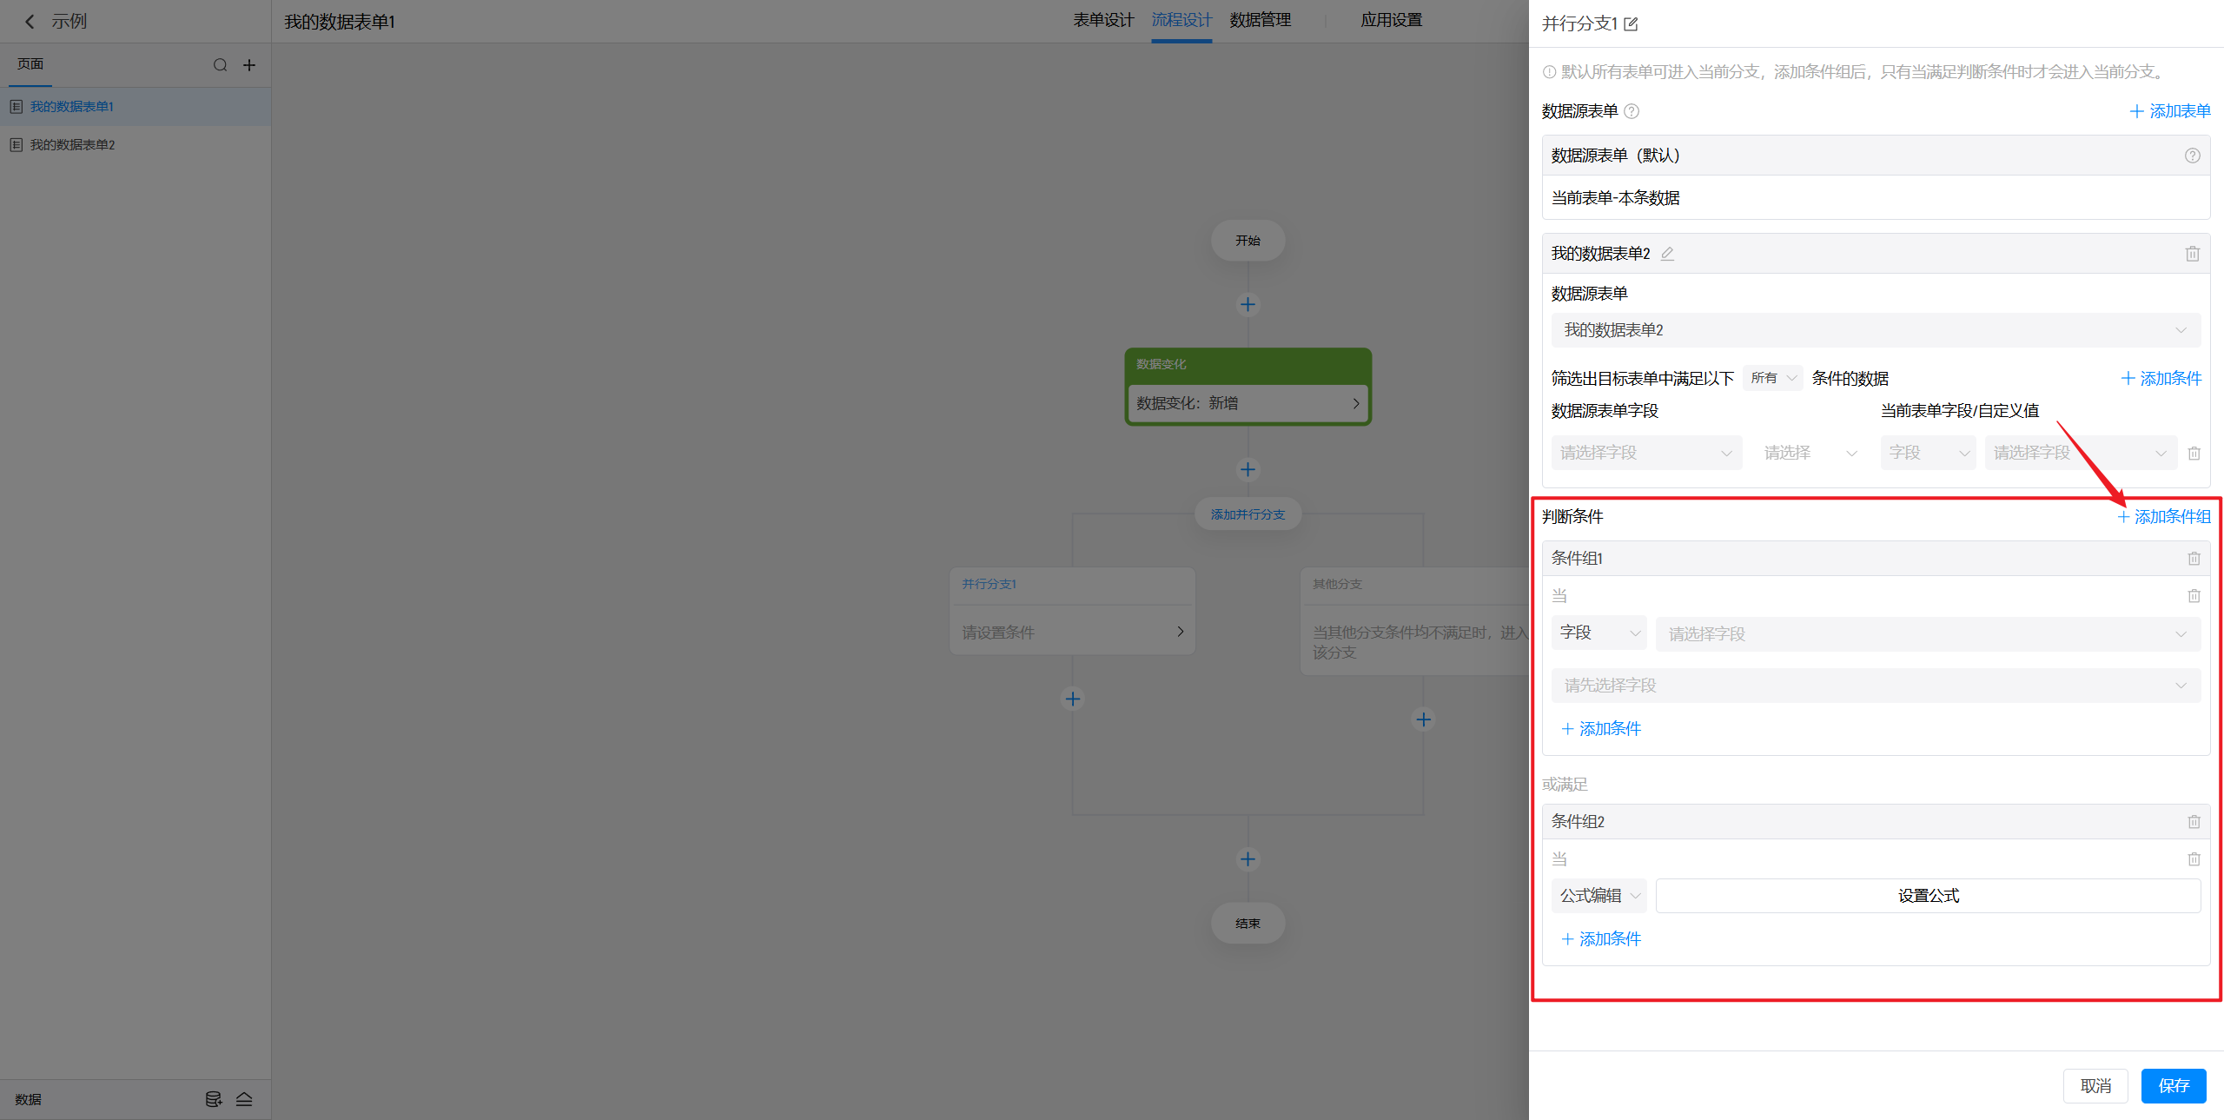This screenshot has width=2224, height=1120.
Task: Delete 条件组2 using trash icon
Action: (2194, 822)
